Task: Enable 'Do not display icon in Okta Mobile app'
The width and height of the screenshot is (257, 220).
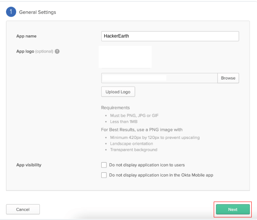Action: coord(104,175)
